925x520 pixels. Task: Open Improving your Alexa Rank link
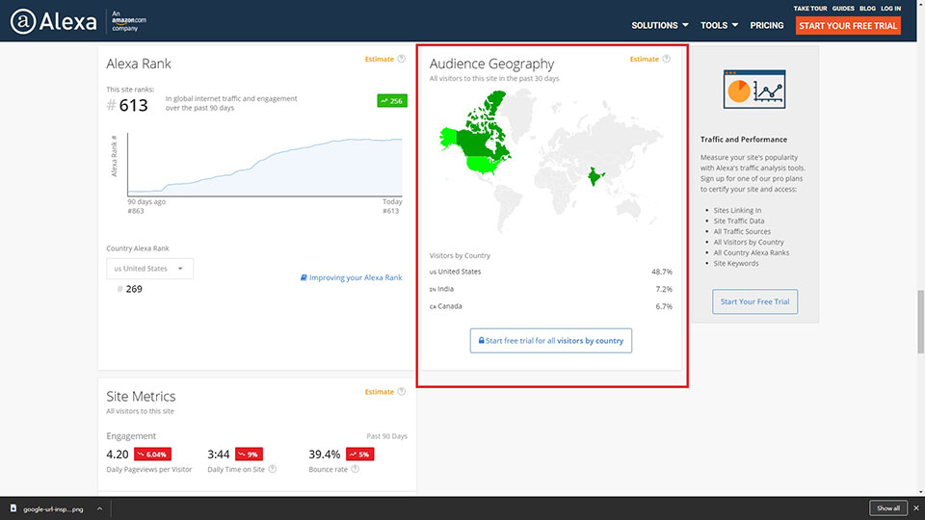[x=351, y=277]
